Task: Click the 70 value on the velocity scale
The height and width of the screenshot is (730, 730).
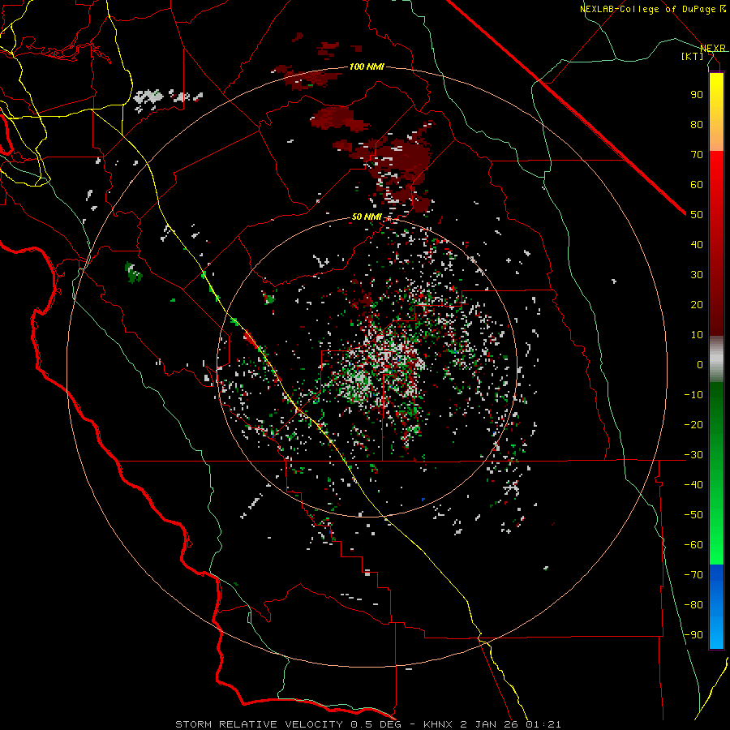Action: [697, 155]
